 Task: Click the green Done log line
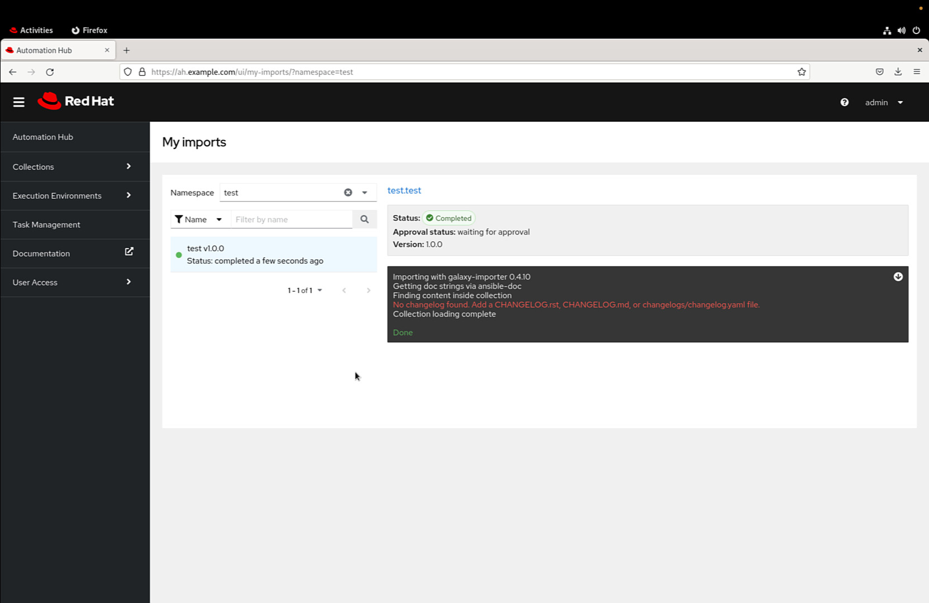[403, 333]
